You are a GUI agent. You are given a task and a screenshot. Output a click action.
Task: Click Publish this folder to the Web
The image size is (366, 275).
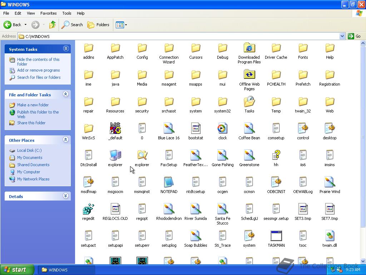[x=38, y=114]
